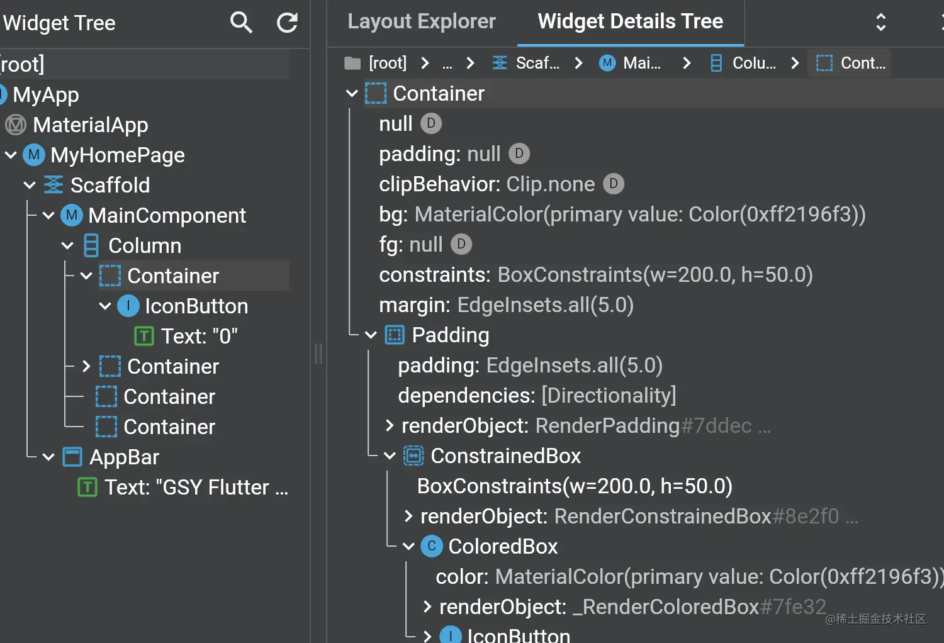Click the MainComponent M icon in tree
Image resolution: width=944 pixels, height=643 pixels.
(72, 215)
